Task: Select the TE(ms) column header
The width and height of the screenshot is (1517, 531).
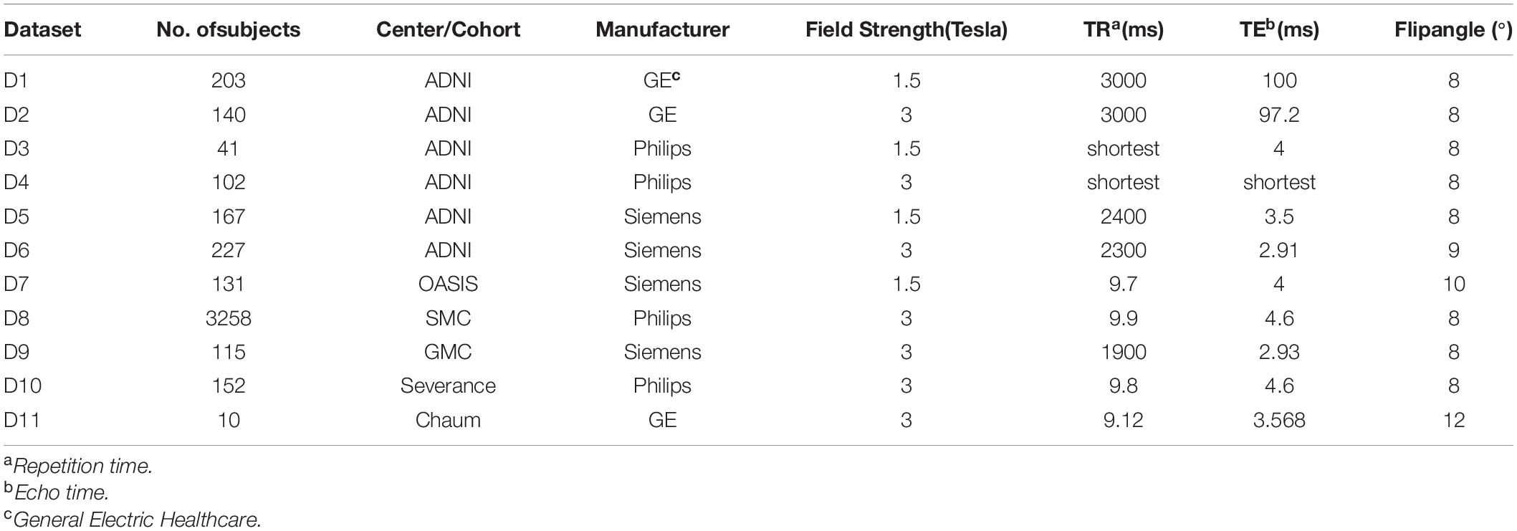Action: pyautogui.click(x=1279, y=29)
